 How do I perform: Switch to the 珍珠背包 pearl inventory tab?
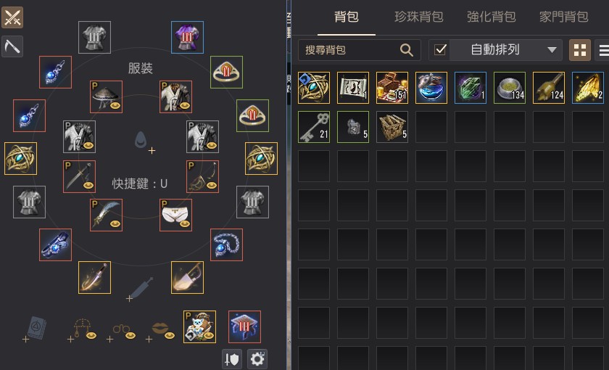[419, 17]
